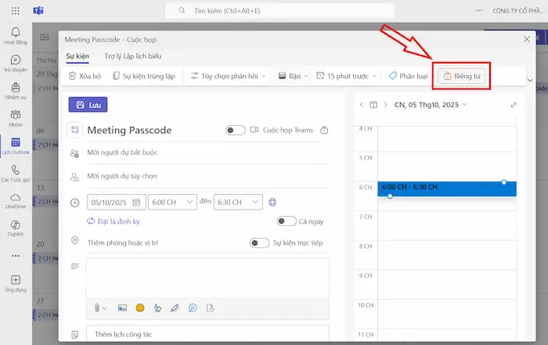This screenshot has width=548, height=345.
Task: Click the insert picture icon
Action: click(x=122, y=307)
